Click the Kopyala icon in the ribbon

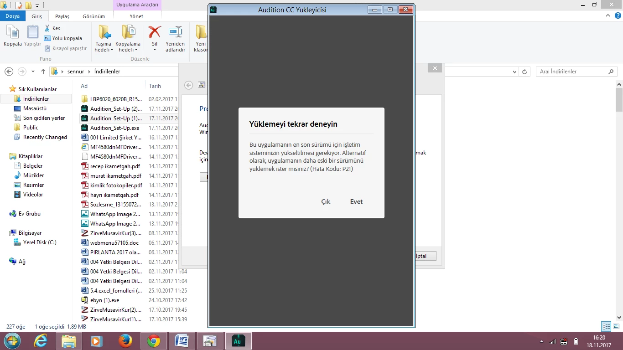click(x=12, y=36)
